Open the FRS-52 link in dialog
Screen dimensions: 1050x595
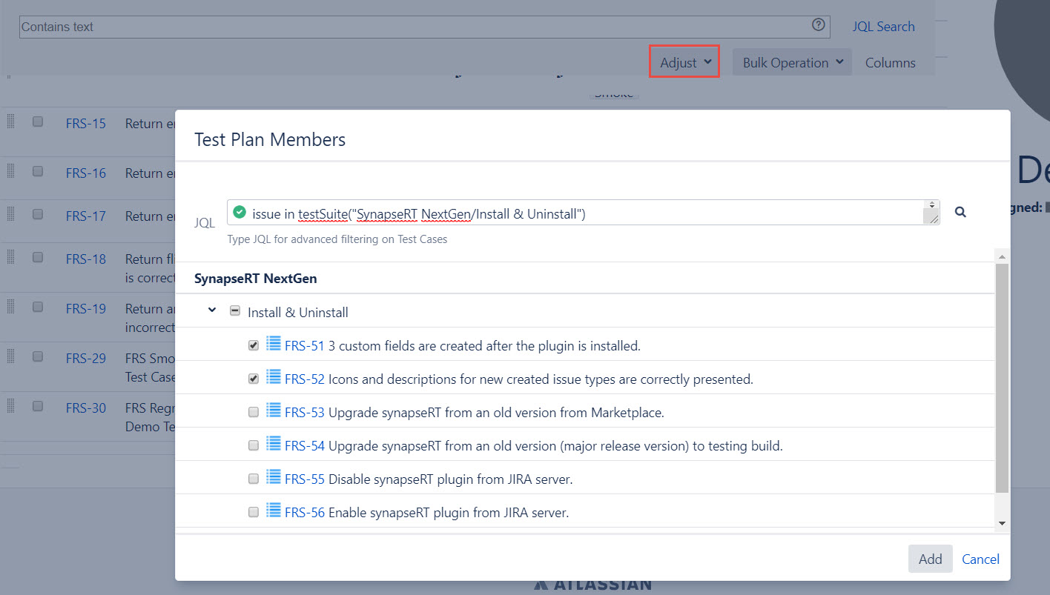pyautogui.click(x=305, y=379)
